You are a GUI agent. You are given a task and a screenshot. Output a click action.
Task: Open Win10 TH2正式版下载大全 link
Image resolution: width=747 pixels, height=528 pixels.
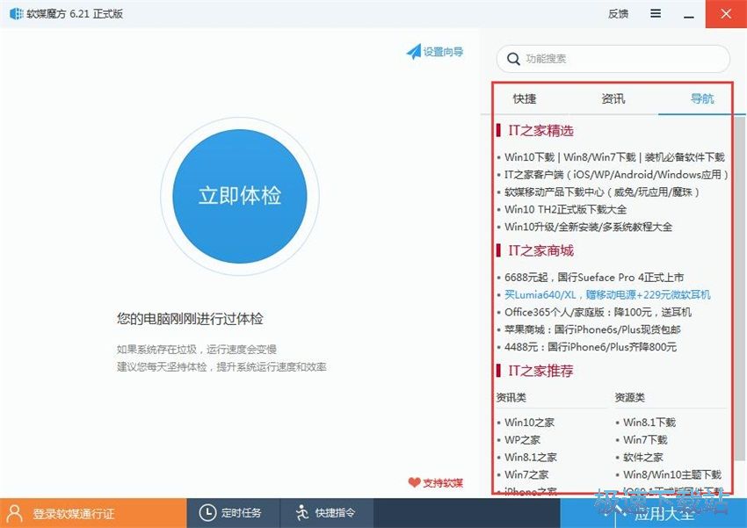coord(565,209)
